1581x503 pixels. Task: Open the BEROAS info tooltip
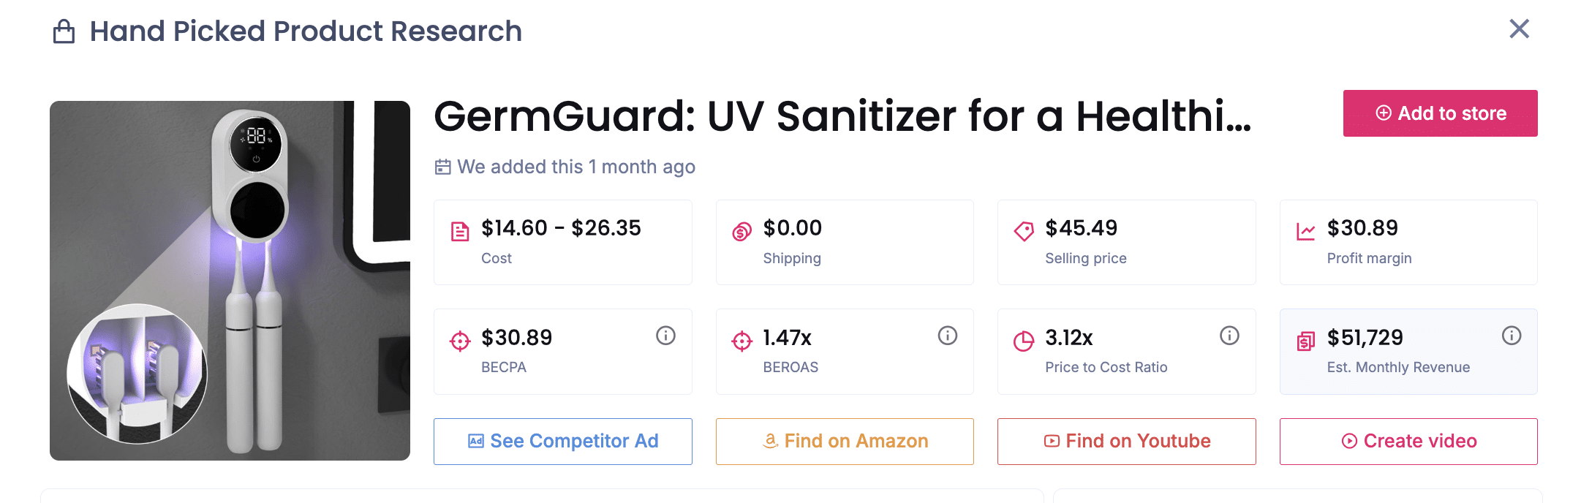[x=947, y=336]
